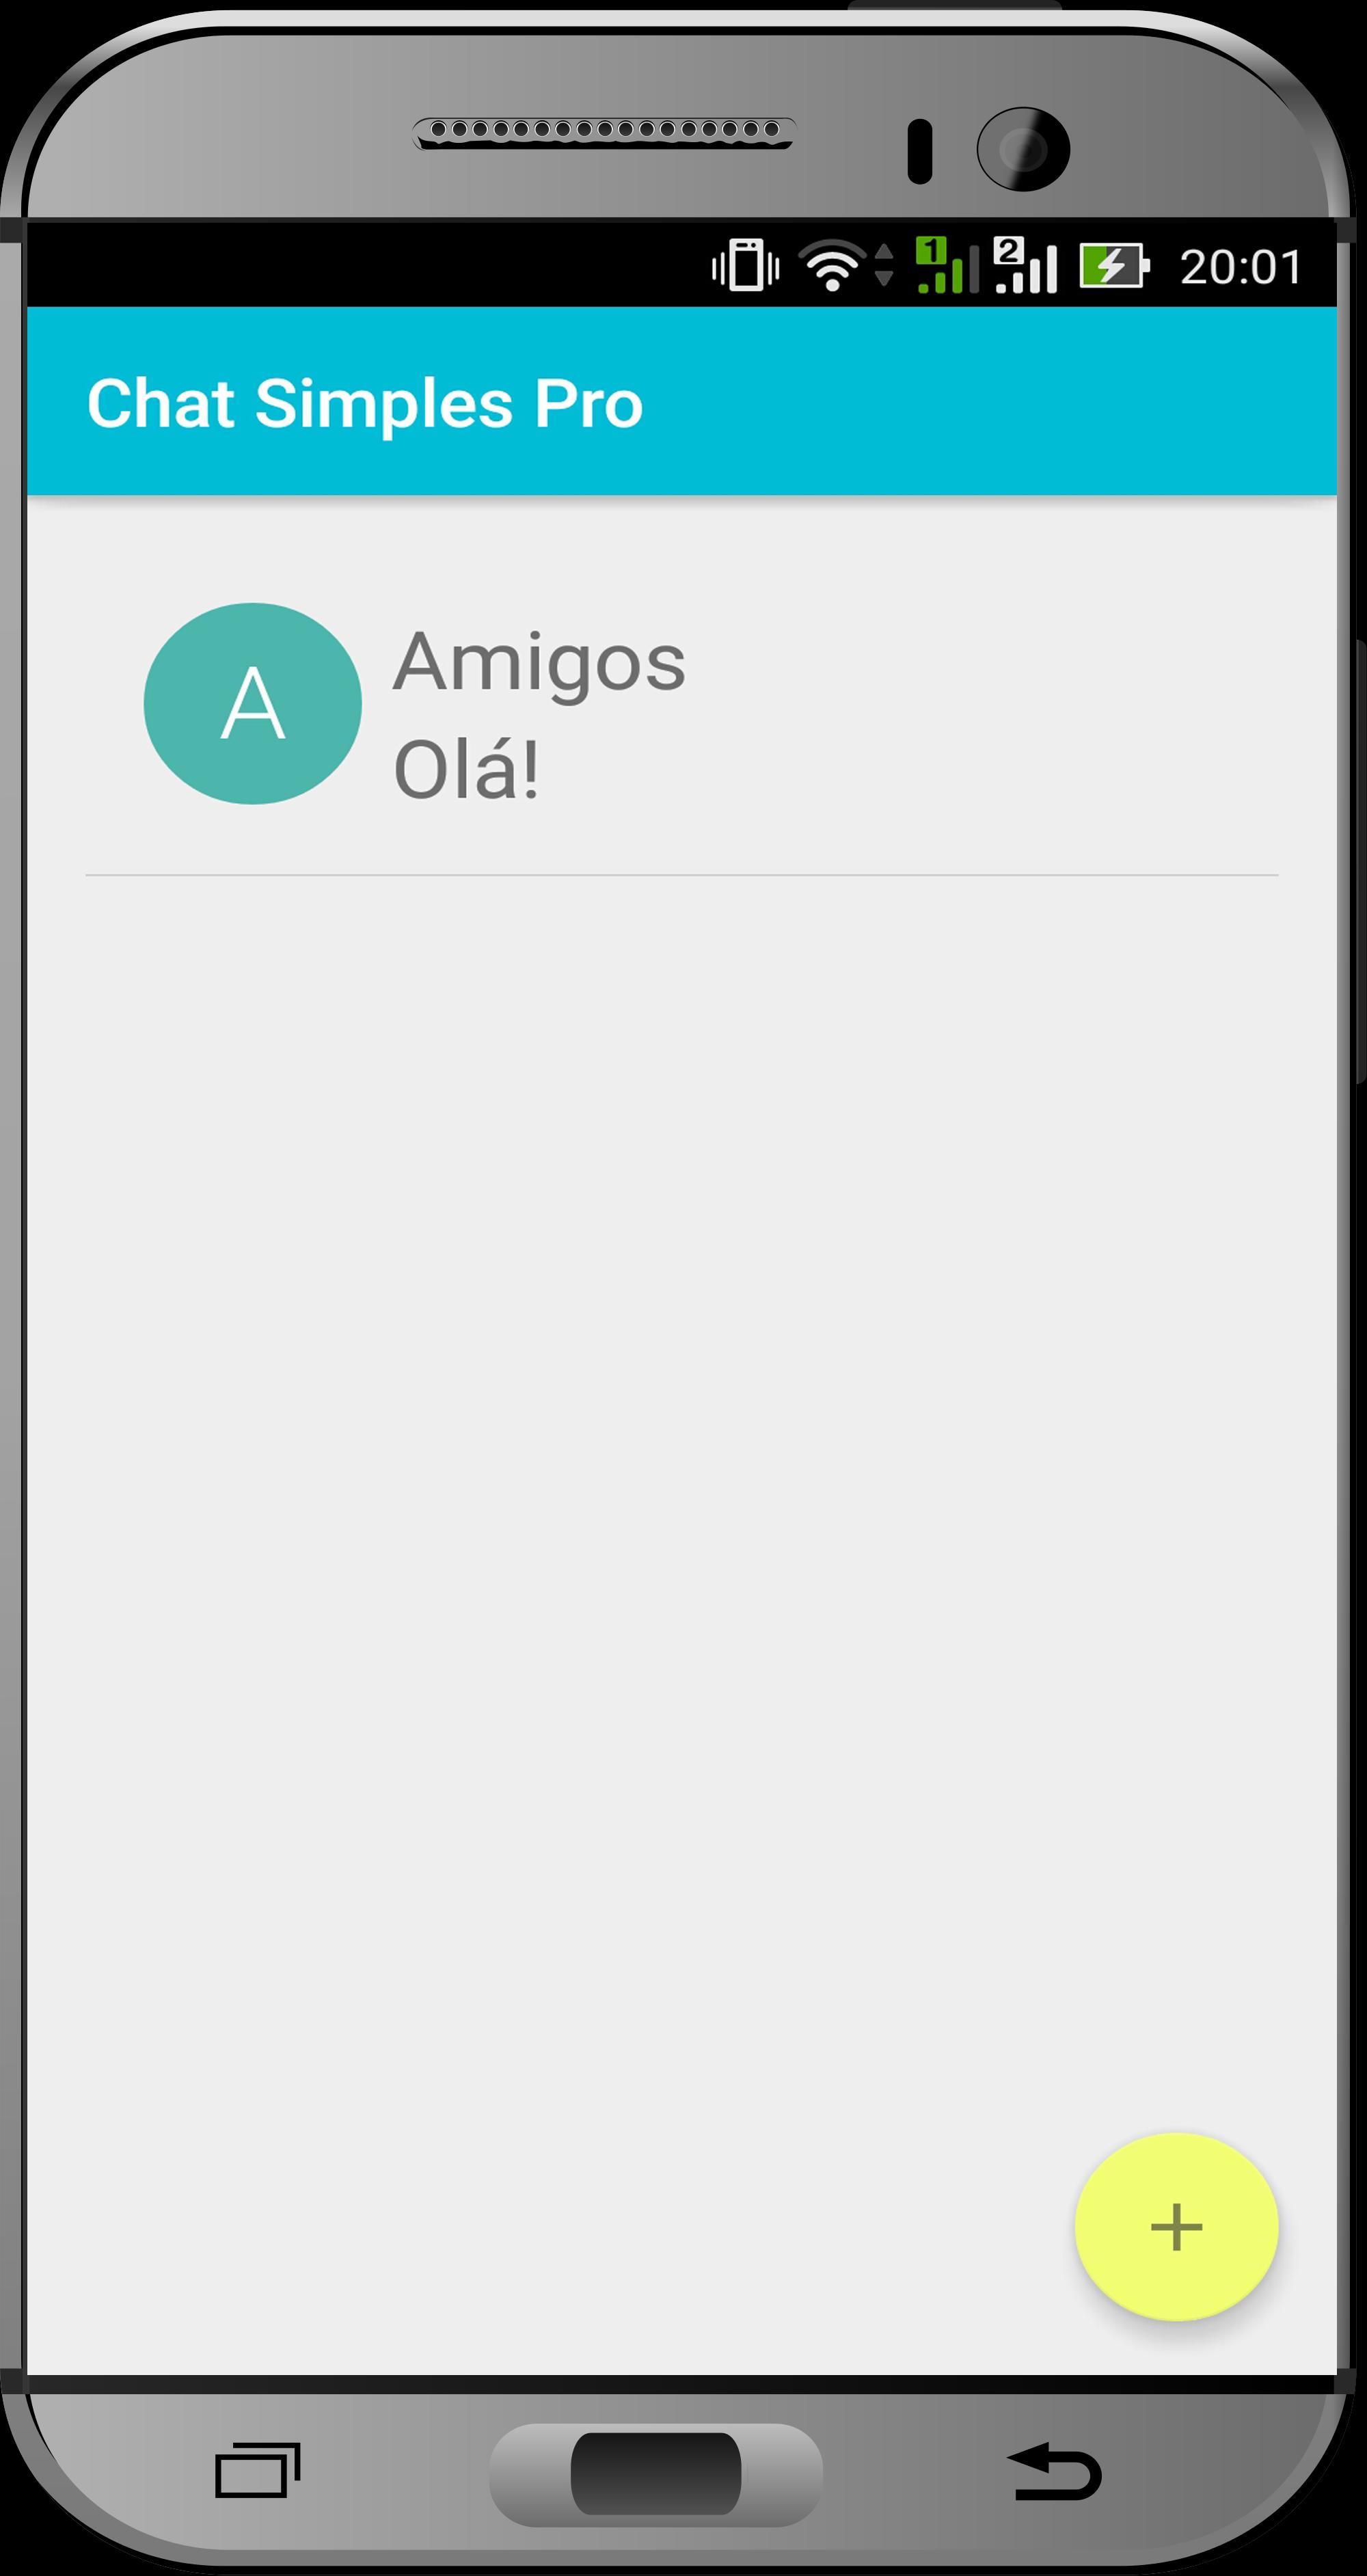Screen dimensions: 1367x2576
Task: Tap the teal A avatar circle
Action: coord(253,703)
